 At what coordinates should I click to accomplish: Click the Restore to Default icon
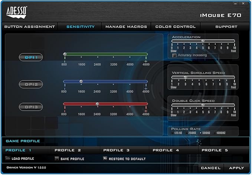105,158
